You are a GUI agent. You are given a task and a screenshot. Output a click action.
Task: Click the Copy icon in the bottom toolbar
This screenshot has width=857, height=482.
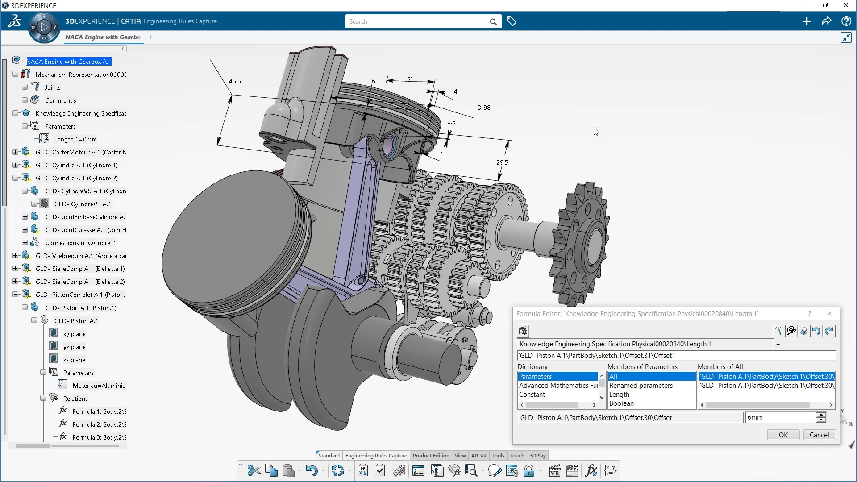point(271,470)
